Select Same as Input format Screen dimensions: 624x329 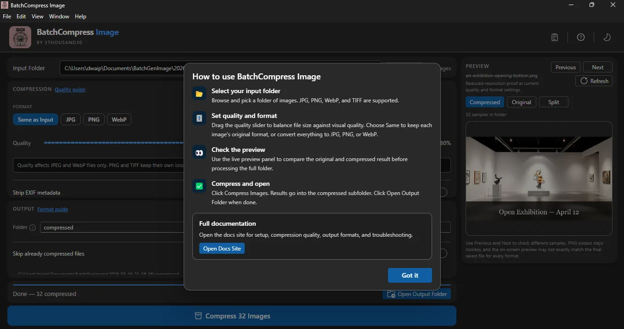click(x=36, y=119)
